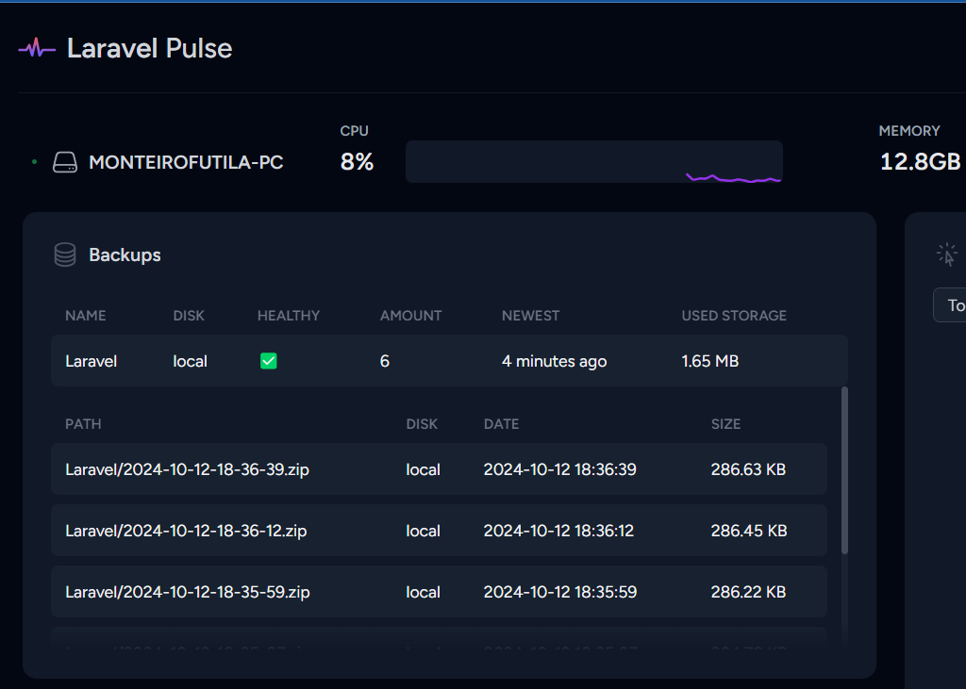
Task: Click the 286.45 KB size value
Action: (x=749, y=531)
